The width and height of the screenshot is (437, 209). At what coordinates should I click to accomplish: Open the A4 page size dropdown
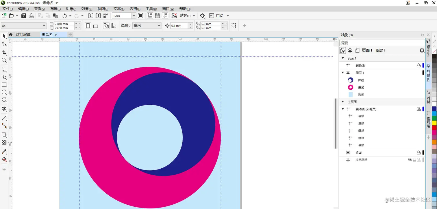(44, 25)
